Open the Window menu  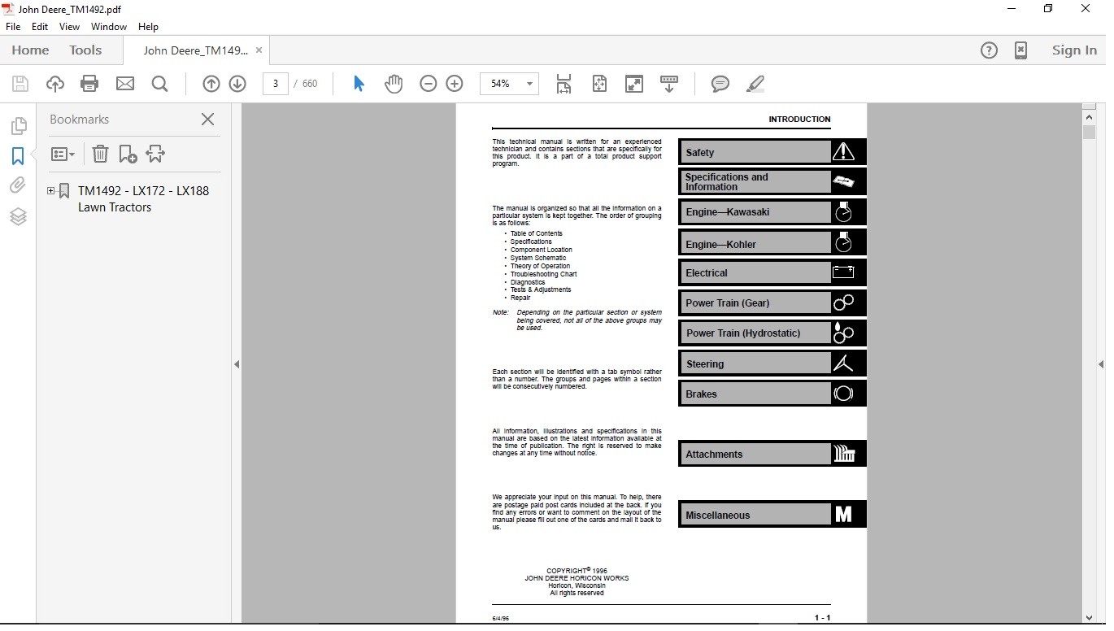(108, 26)
